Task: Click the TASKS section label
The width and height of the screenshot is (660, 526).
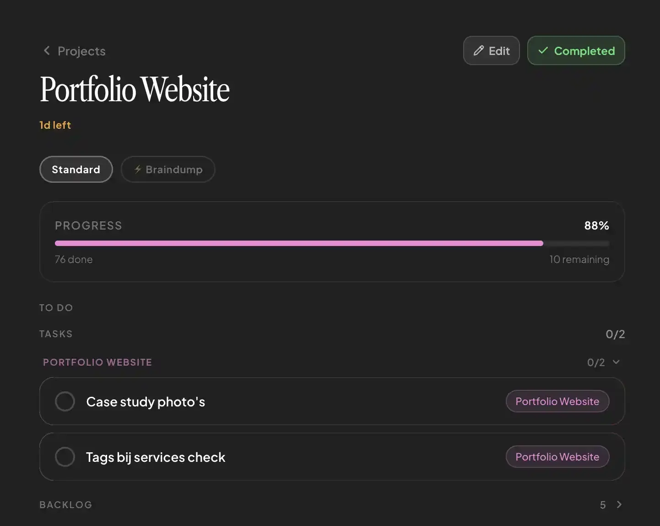Action: coord(56,334)
